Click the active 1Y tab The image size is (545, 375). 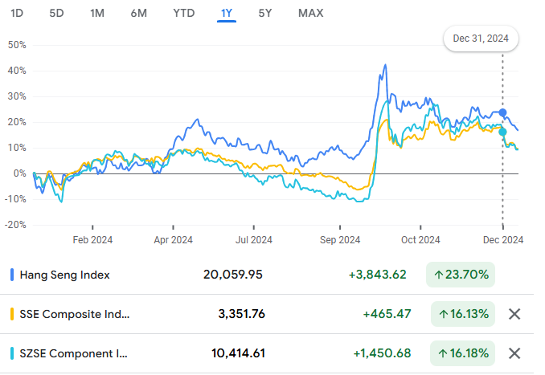227,13
